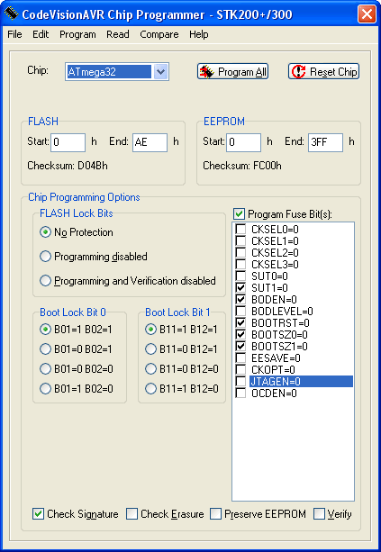Toggle the Program Fuse Bit(s) checkbox
Screen dimensions: 381x552
click(239, 213)
